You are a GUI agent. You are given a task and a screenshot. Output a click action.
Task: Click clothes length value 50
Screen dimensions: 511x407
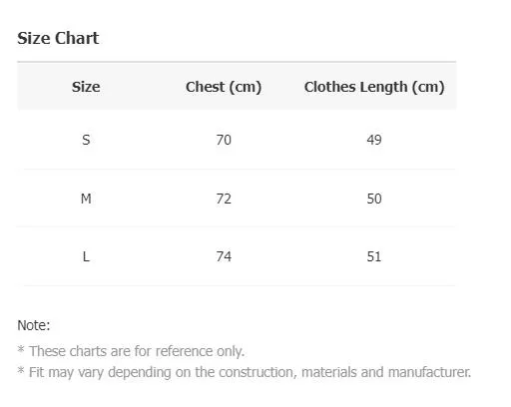click(x=374, y=199)
